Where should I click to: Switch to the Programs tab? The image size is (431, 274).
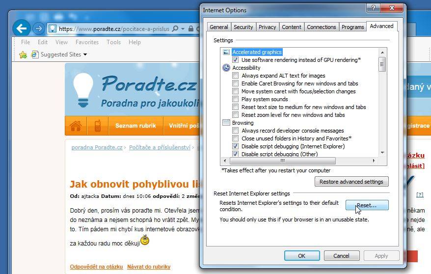point(352,27)
